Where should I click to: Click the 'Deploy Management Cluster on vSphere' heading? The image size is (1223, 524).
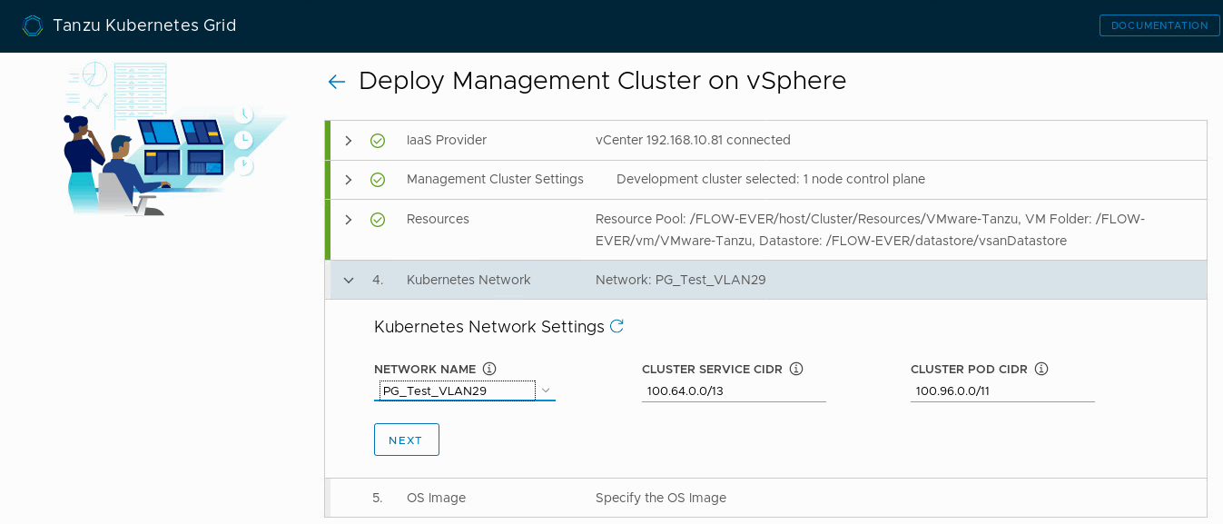(603, 81)
